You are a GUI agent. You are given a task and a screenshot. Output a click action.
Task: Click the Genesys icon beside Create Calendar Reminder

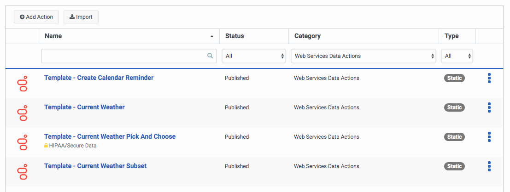point(22,84)
